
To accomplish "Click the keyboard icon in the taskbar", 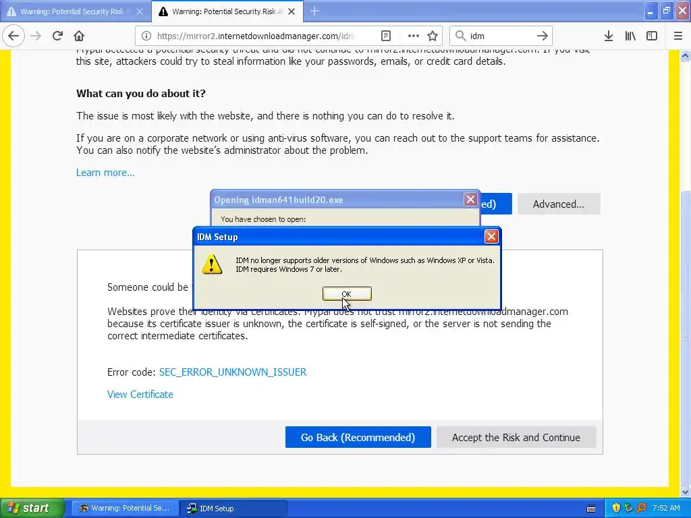I will (x=591, y=509).
